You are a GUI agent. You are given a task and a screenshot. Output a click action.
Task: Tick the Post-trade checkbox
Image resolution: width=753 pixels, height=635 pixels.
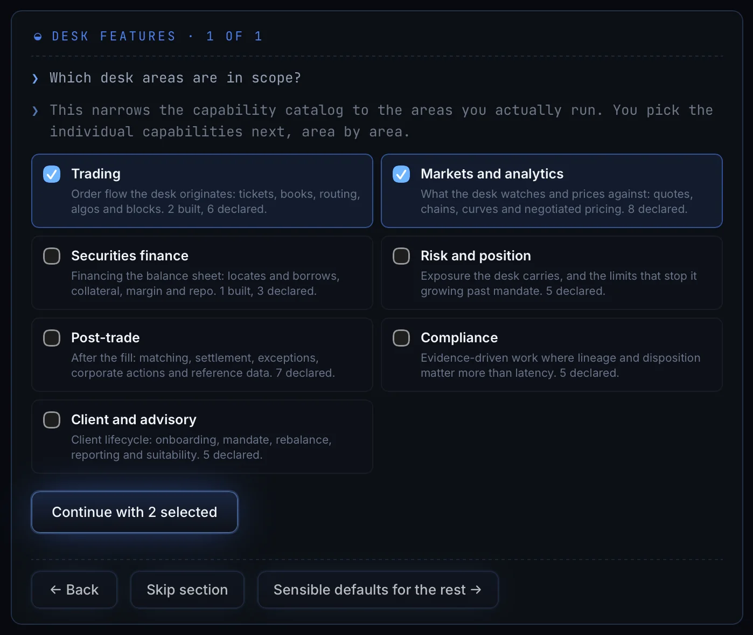52,338
